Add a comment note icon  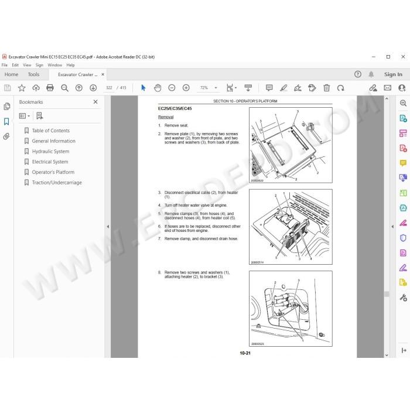tap(269, 88)
